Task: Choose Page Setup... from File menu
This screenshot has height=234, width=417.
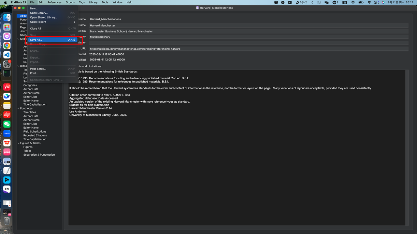Action: [52, 69]
